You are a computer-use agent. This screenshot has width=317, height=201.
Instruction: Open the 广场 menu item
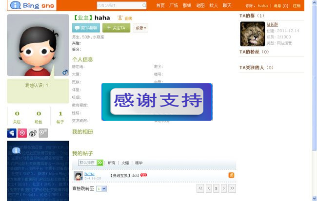pos(174,5)
